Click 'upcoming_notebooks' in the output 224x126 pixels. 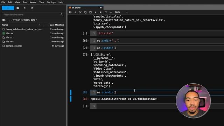(x=109, y=65)
